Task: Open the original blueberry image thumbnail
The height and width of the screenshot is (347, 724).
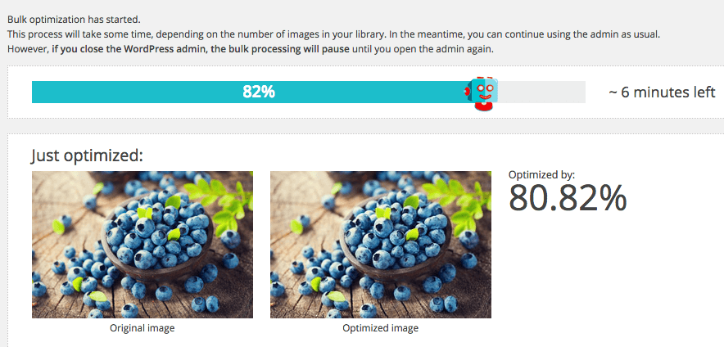Action: click(143, 244)
